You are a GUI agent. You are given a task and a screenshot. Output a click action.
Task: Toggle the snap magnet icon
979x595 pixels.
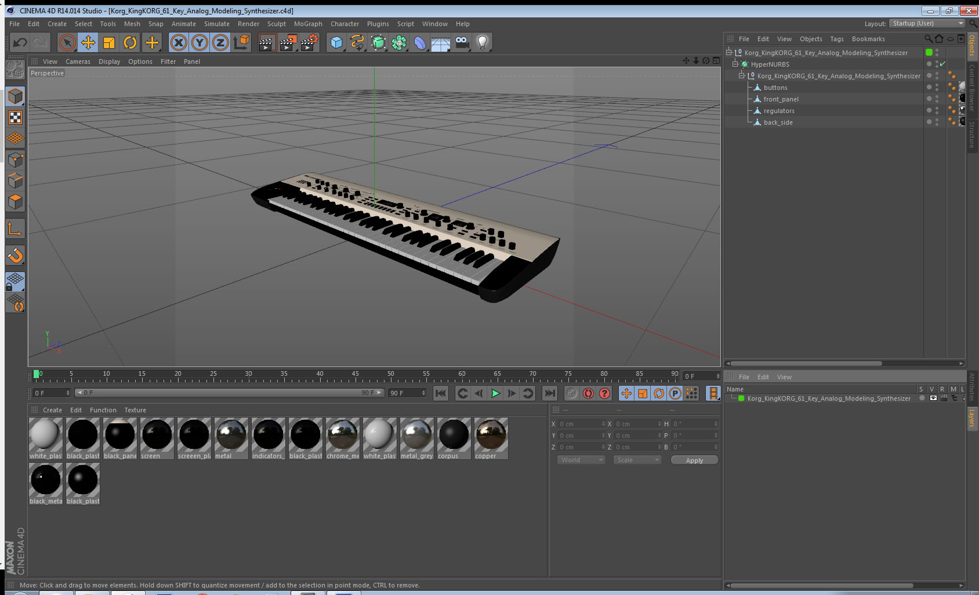[x=16, y=255]
